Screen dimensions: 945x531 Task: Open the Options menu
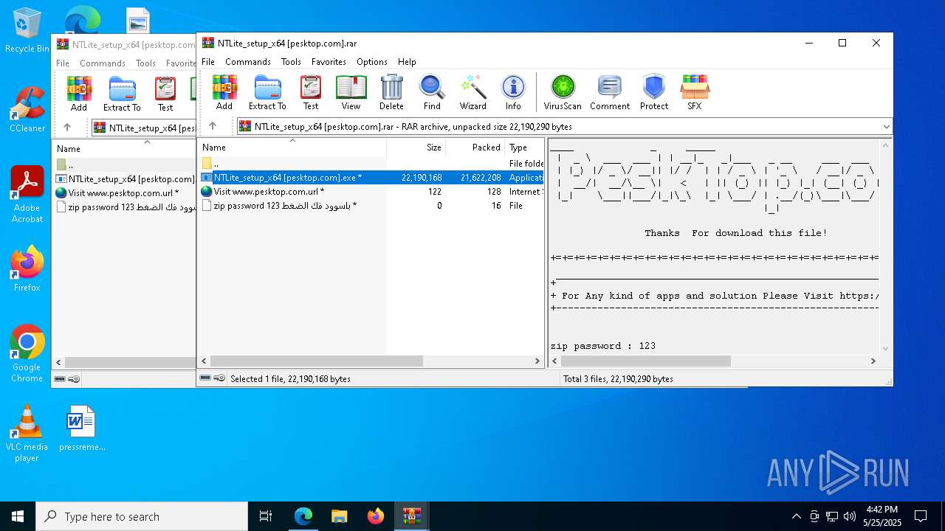tap(372, 62)
